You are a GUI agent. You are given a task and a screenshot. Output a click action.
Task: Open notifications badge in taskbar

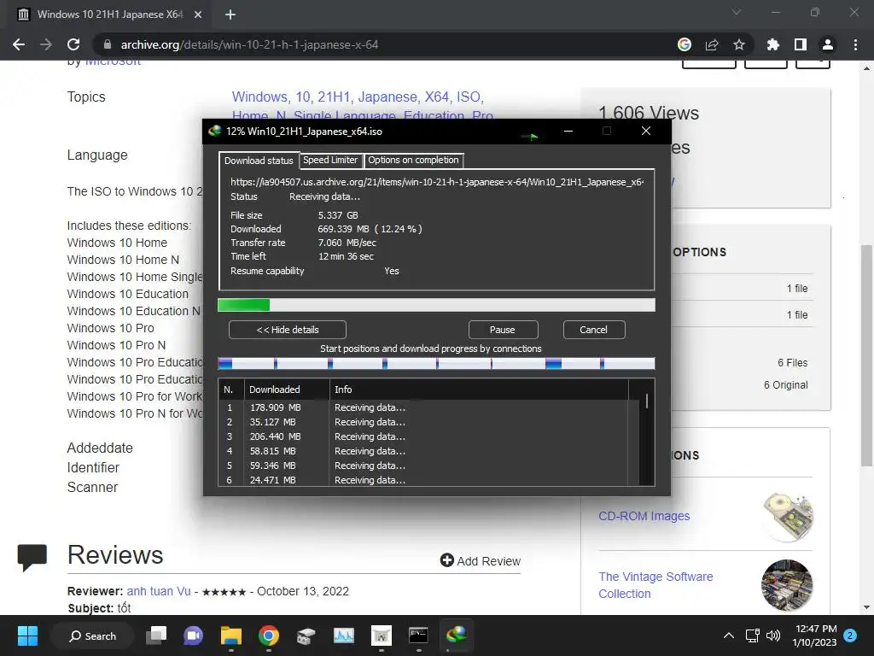tap(850, 635)
